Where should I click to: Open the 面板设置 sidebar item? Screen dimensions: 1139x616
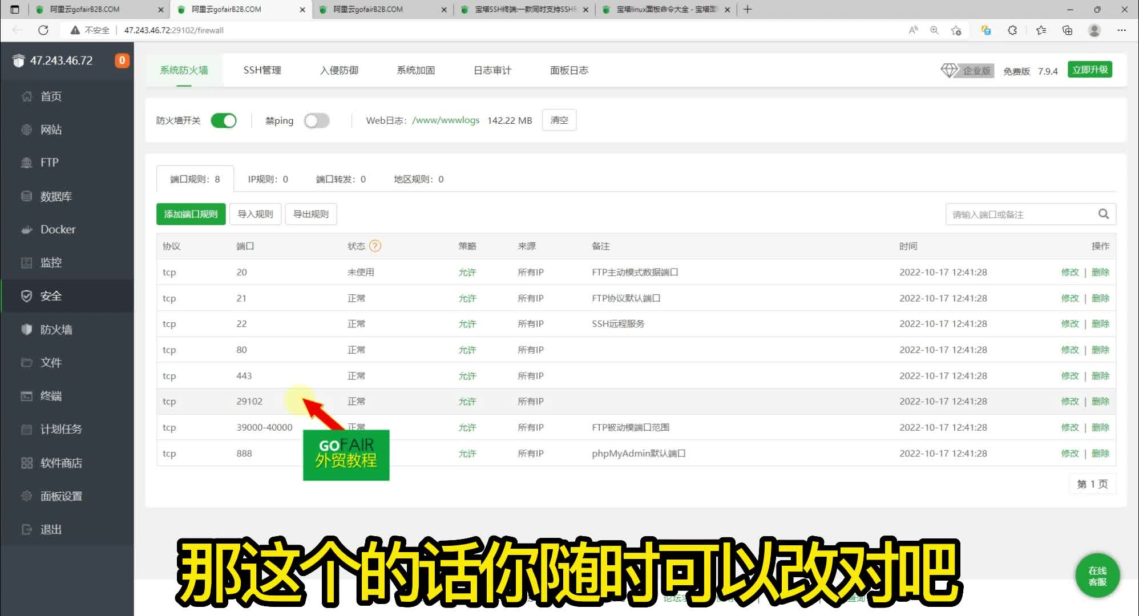67,496
